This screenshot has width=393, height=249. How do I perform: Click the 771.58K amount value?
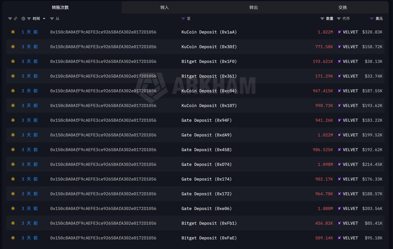(x=324, y=47)
